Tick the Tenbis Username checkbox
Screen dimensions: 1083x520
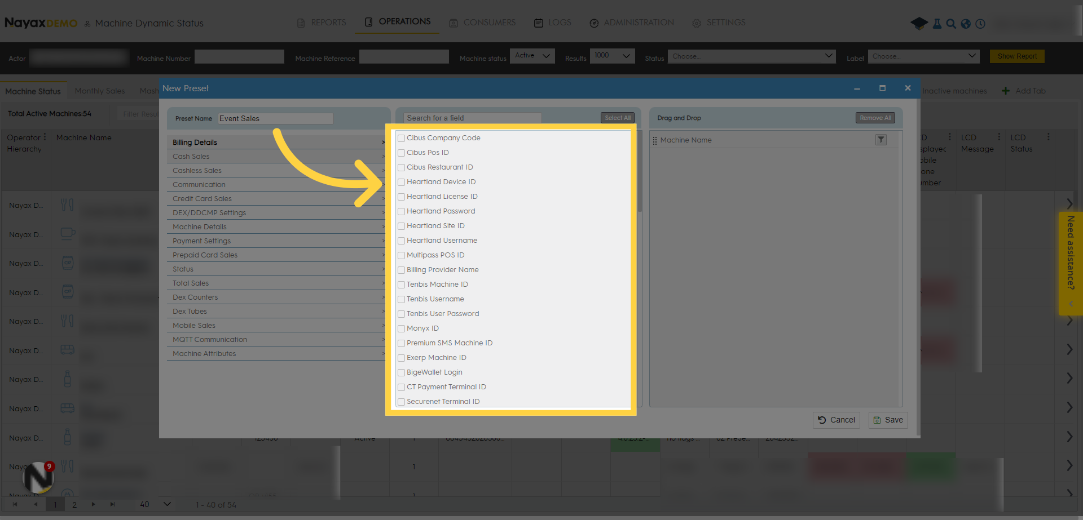tap(401, 299)
